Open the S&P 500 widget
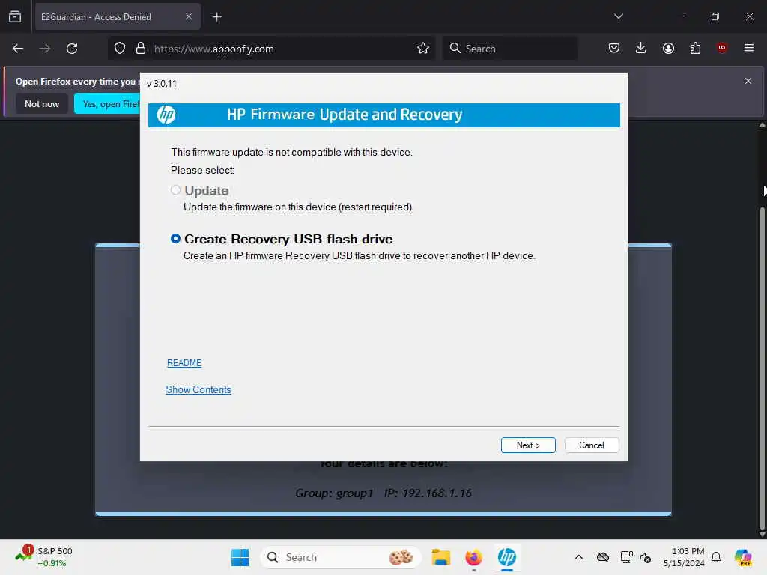767x575 pixels. point(43,557)
